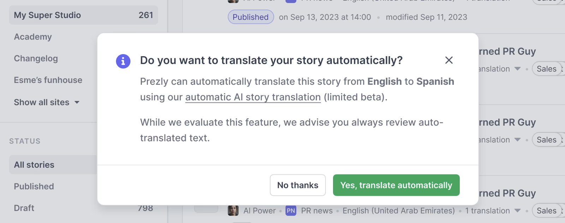Expand the 1 translation dropdown in bottom row
This screenshot has width=565, height=223.
pos(493,211)
